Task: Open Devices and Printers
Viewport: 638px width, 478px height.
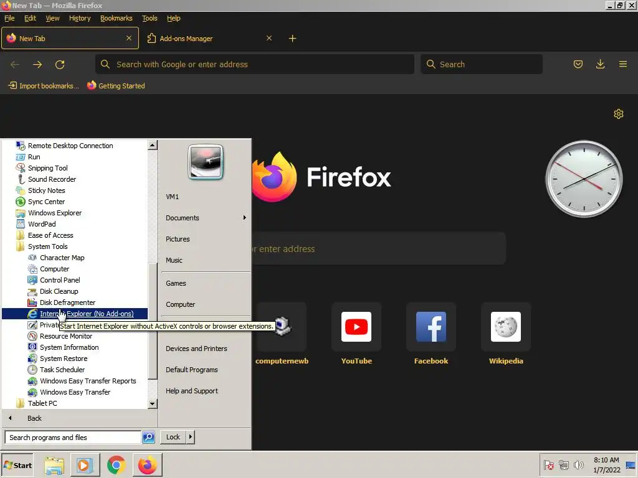Action: pyautogui.click(x=196, y=349)
